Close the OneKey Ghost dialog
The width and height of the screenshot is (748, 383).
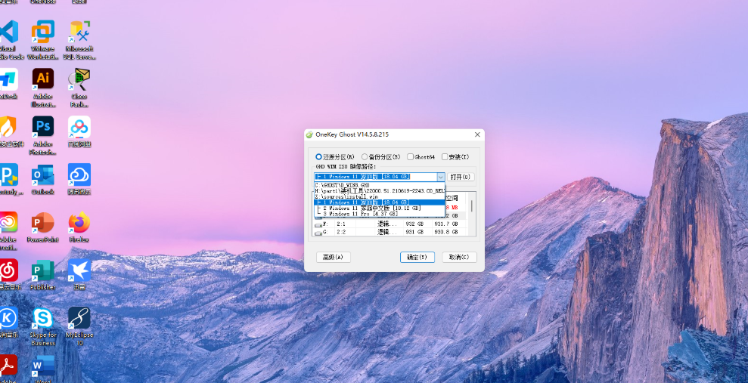tap(477, 134)
